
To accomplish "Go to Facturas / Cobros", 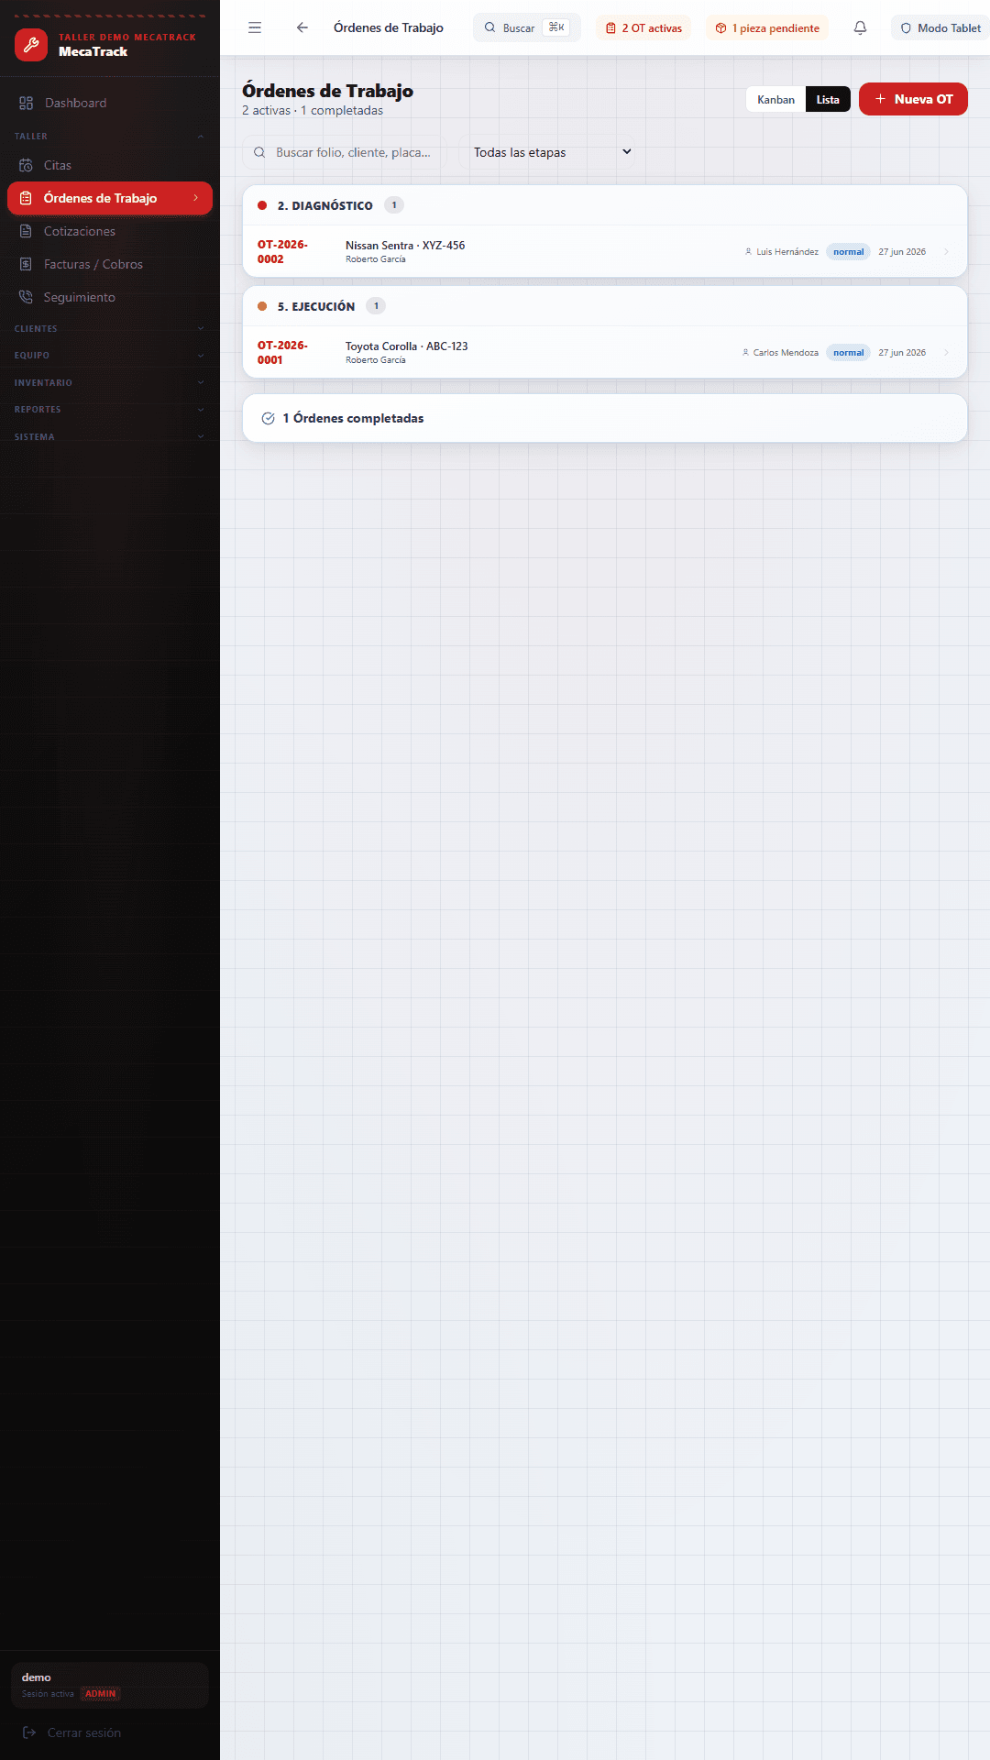I will pyautogui.click(x=110, y=264).
